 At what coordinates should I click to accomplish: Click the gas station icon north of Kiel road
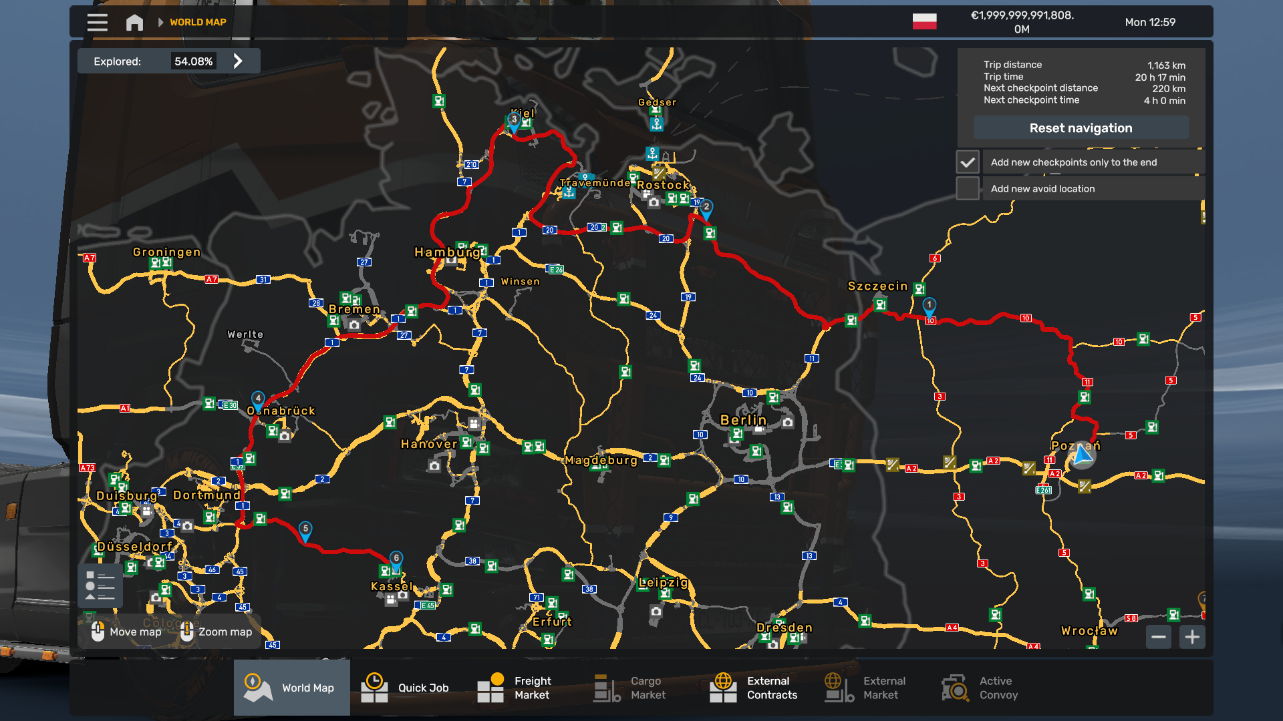coord(438,101)
